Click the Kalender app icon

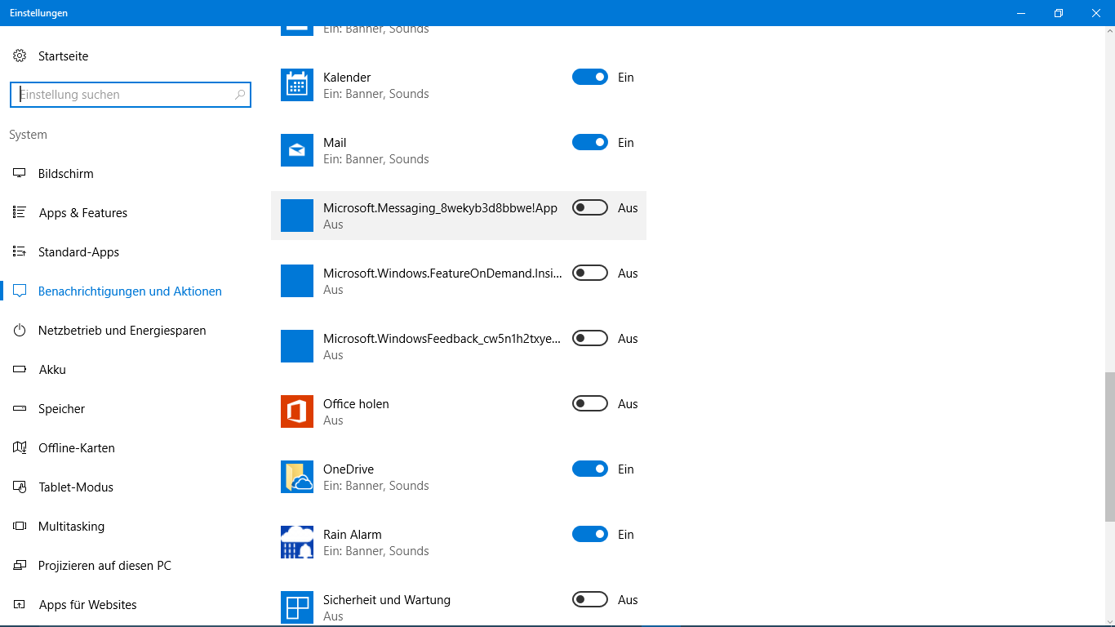click(297, 85)
